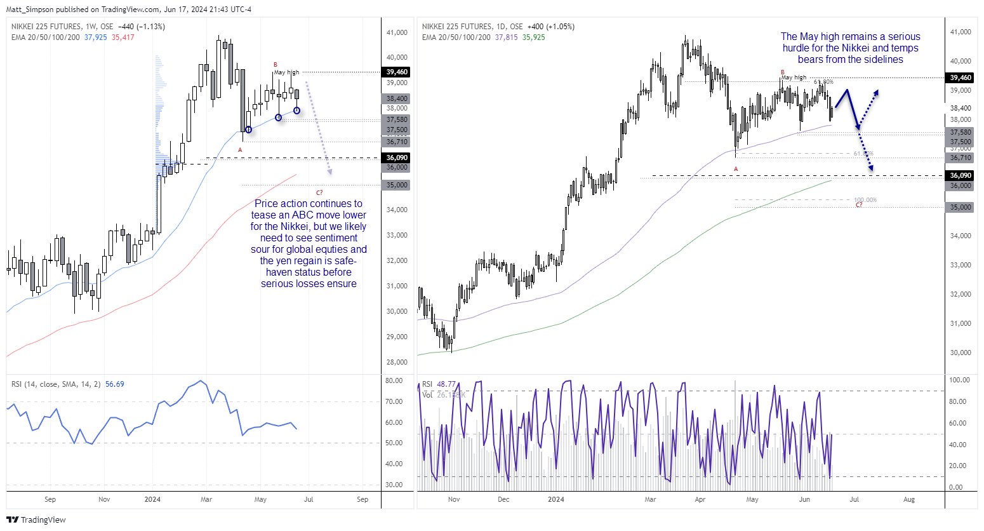Viewport: 984px width, 531px height.
Task: Click the Dec label on daily time axis
Action: point(503,499)
